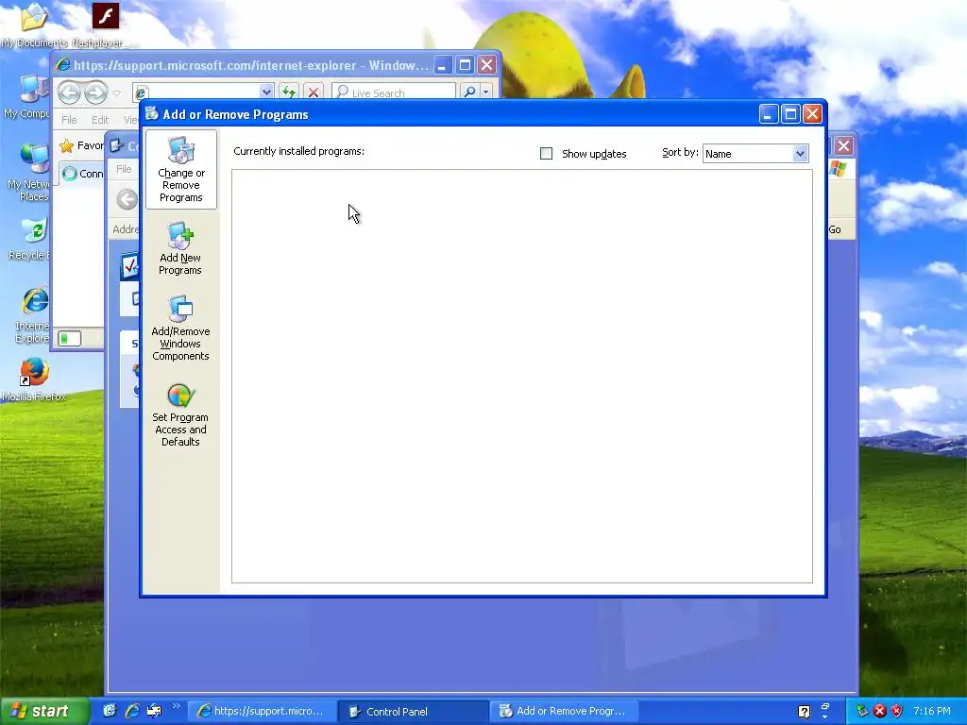
Task: Open My Documents desktop icon
Action: 34,25
